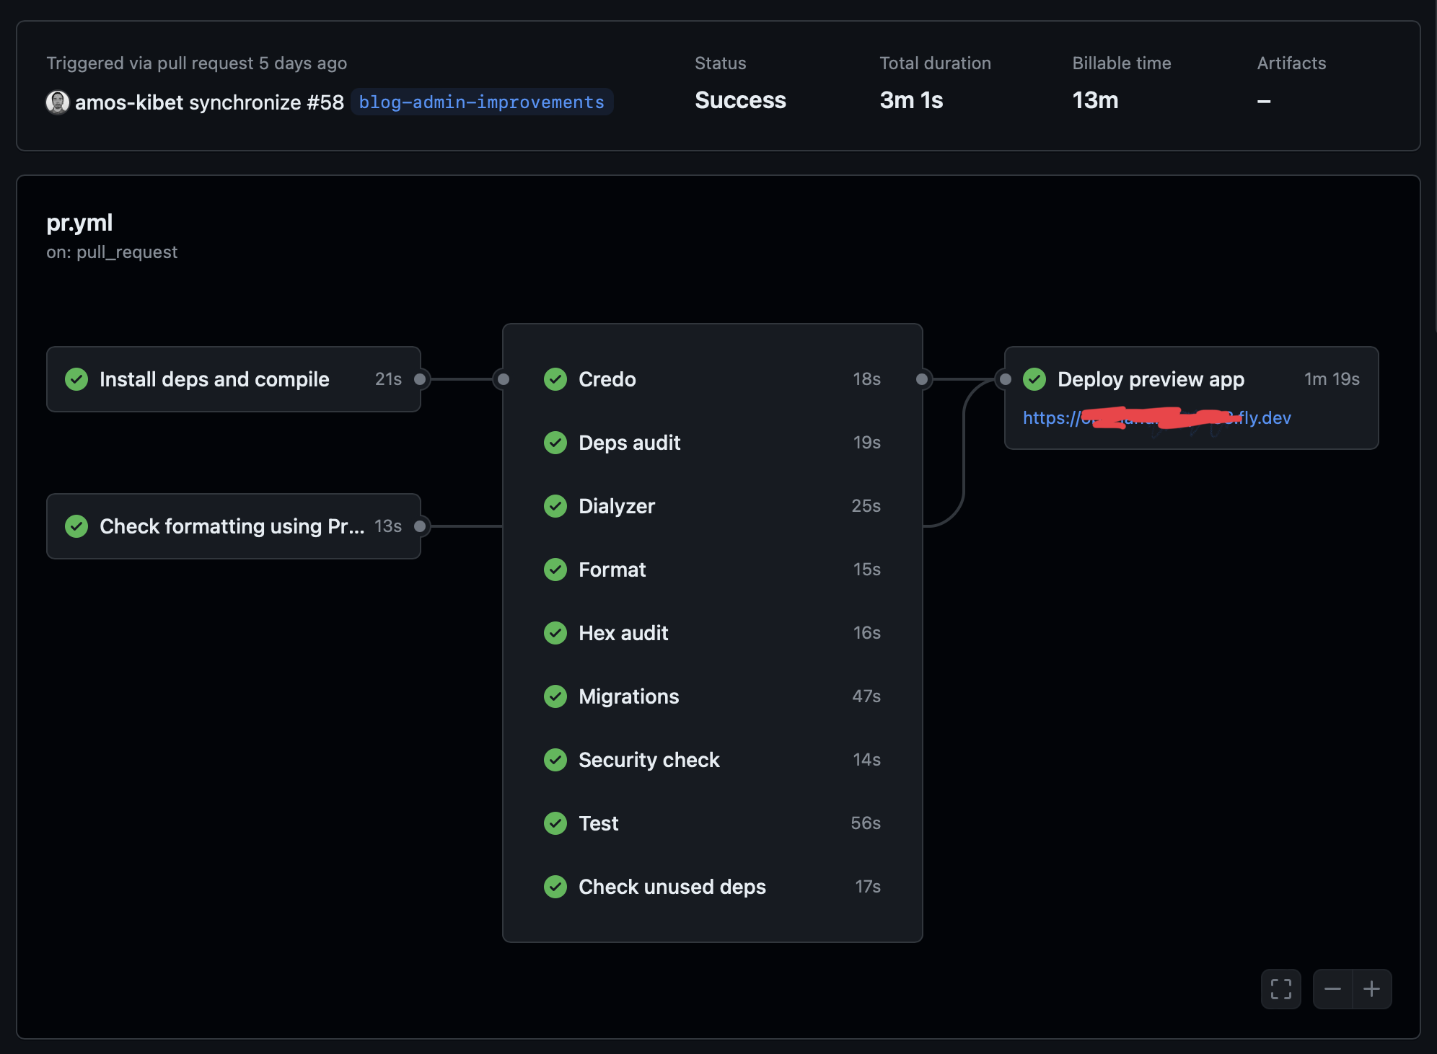Click the Deploy preview app success icon
This screenshot has height=1054, width=1437.
1034,379
